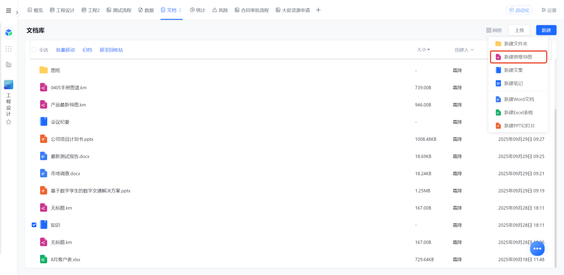Switch to the 统计 tab
Viewport: 564px width, 275px height.
[197, 10]
